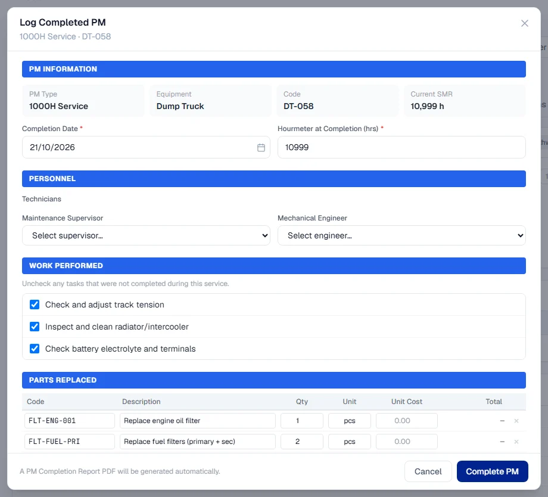Click the dialog subtitle '1000H Service · DT-058'
Screen dimensions: 548x497
[66, 36]
